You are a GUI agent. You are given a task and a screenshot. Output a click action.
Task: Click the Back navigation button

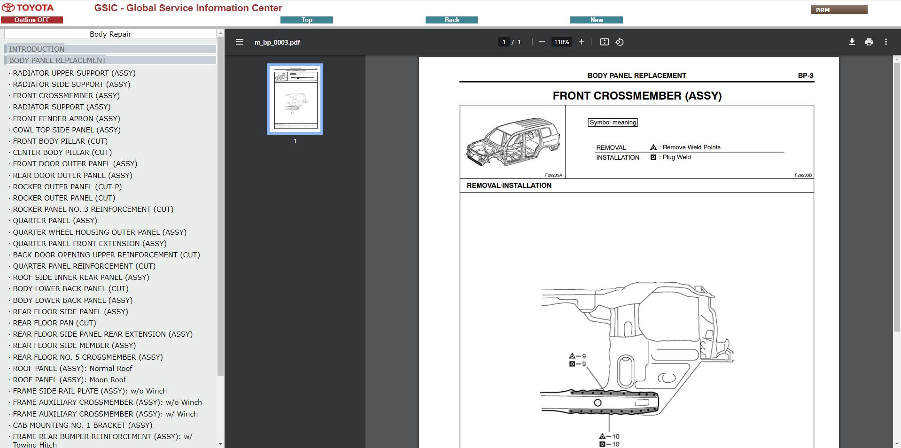(x=451, y=20)
